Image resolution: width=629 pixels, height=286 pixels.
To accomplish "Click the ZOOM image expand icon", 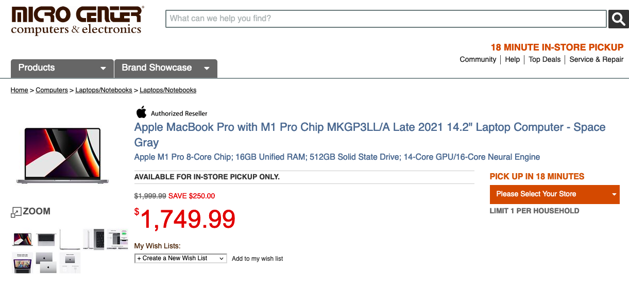I will (x=16, y=212).
